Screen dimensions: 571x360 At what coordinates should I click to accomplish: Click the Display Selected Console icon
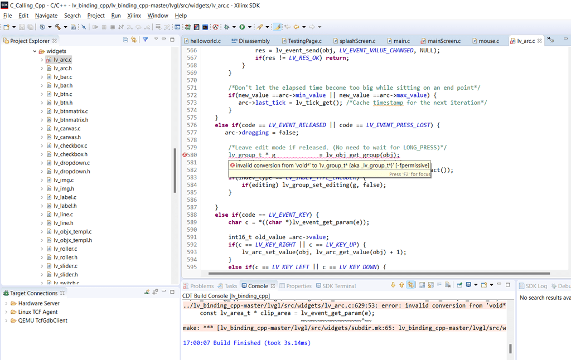click(x=468, y=285)
